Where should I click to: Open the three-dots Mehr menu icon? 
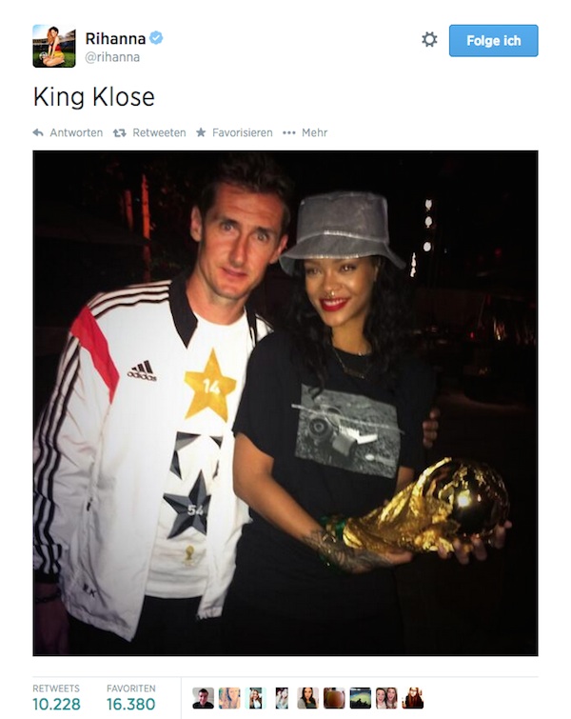point(288,133)
